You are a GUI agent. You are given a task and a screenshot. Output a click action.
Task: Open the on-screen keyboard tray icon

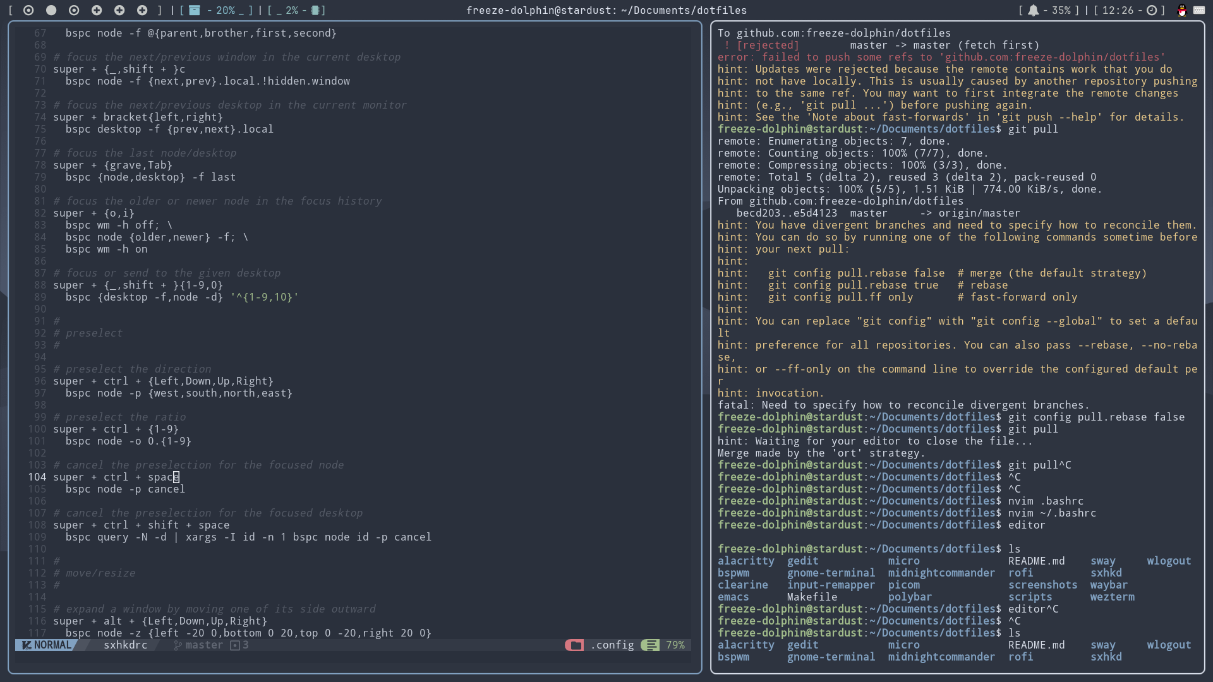point(1198,10)
